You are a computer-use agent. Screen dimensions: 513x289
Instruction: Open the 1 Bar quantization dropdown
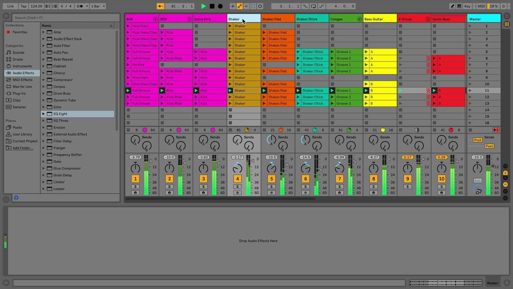(98, 6)
